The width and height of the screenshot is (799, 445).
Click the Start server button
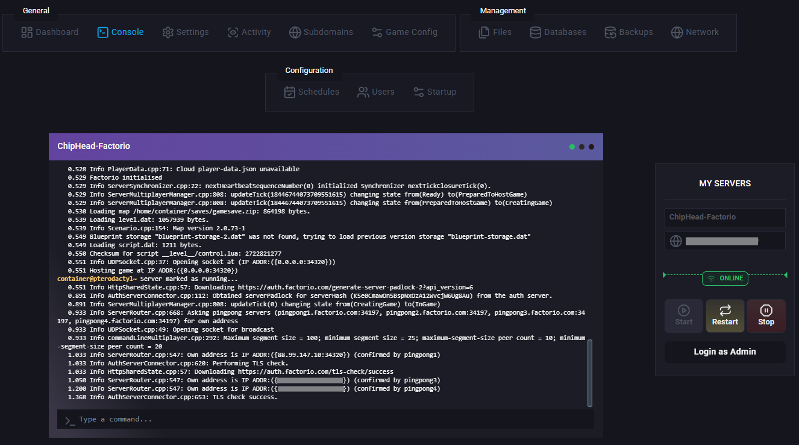click(684, 316)
